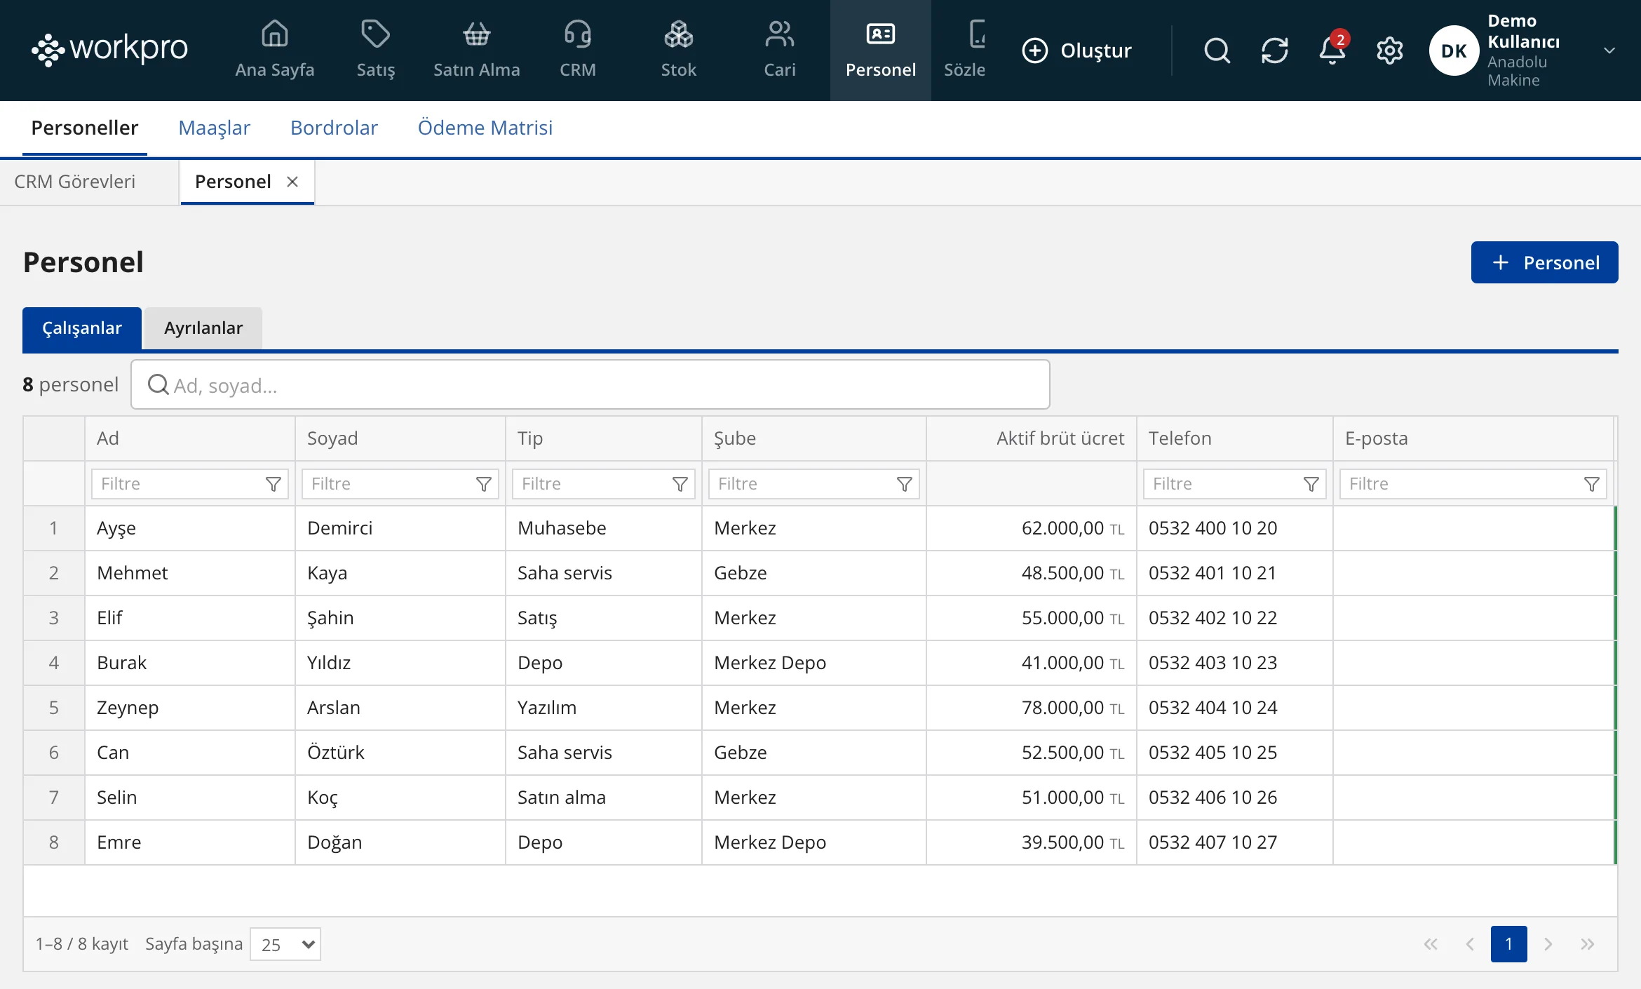Click the workpro logo
This screenshot has width=1641, height=989.
tap(109, 49)
